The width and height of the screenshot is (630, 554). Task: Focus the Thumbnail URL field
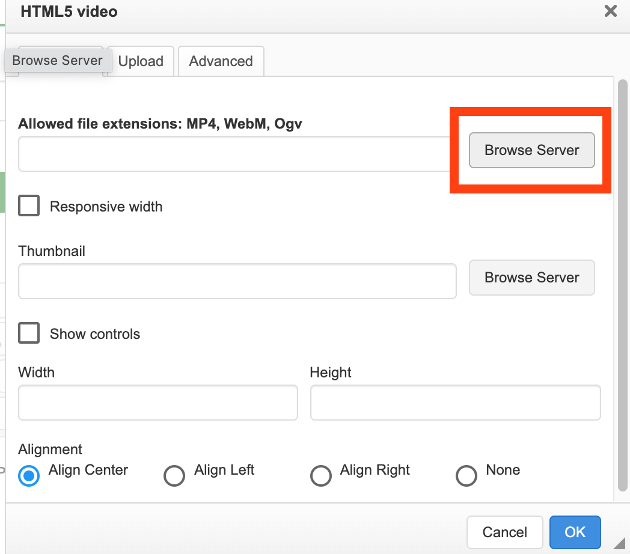point(237,281)
